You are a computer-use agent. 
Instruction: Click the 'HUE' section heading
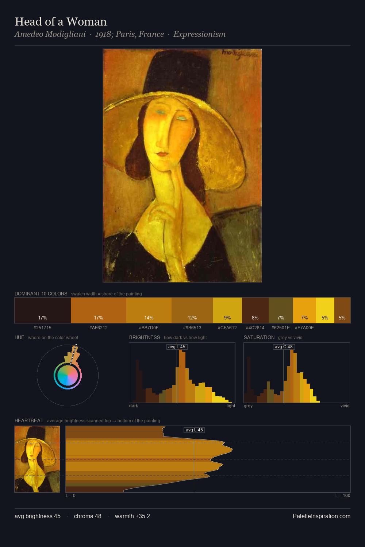(19, 337)
